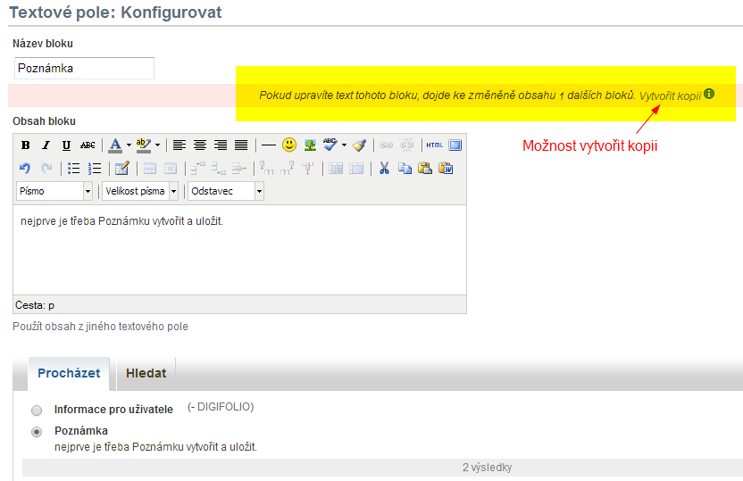Cut the selected text
This screenshot has height=481, width=743.
point(384,168)
